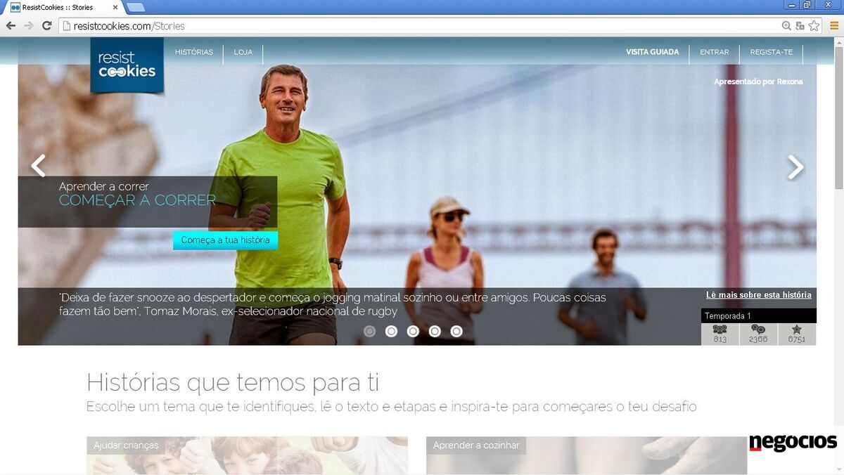844x475 pixels.
Task: Open Lê mais sobre esta história link
Action: point(759,295)
